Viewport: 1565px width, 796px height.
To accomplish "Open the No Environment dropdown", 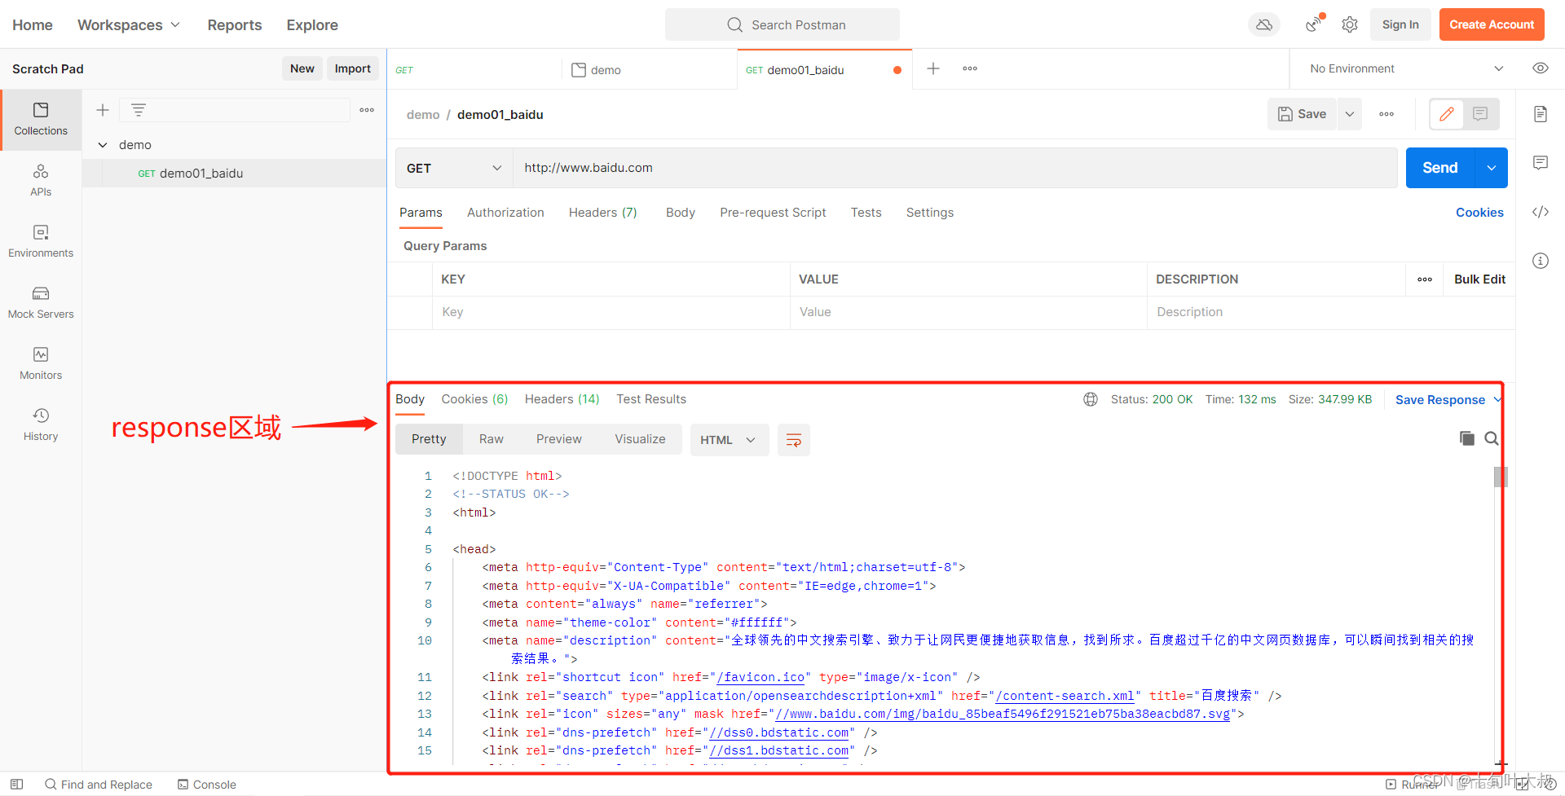I will (1406, 68).
